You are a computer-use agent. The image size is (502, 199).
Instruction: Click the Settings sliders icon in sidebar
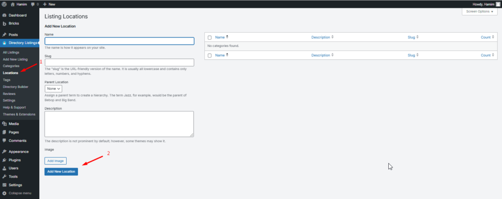coord(4,185)
